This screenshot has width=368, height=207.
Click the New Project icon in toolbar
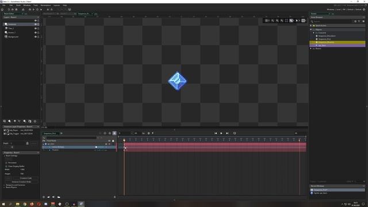[x=9, y=9]
